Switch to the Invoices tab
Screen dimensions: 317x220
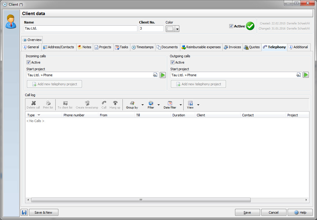point(232,47)
